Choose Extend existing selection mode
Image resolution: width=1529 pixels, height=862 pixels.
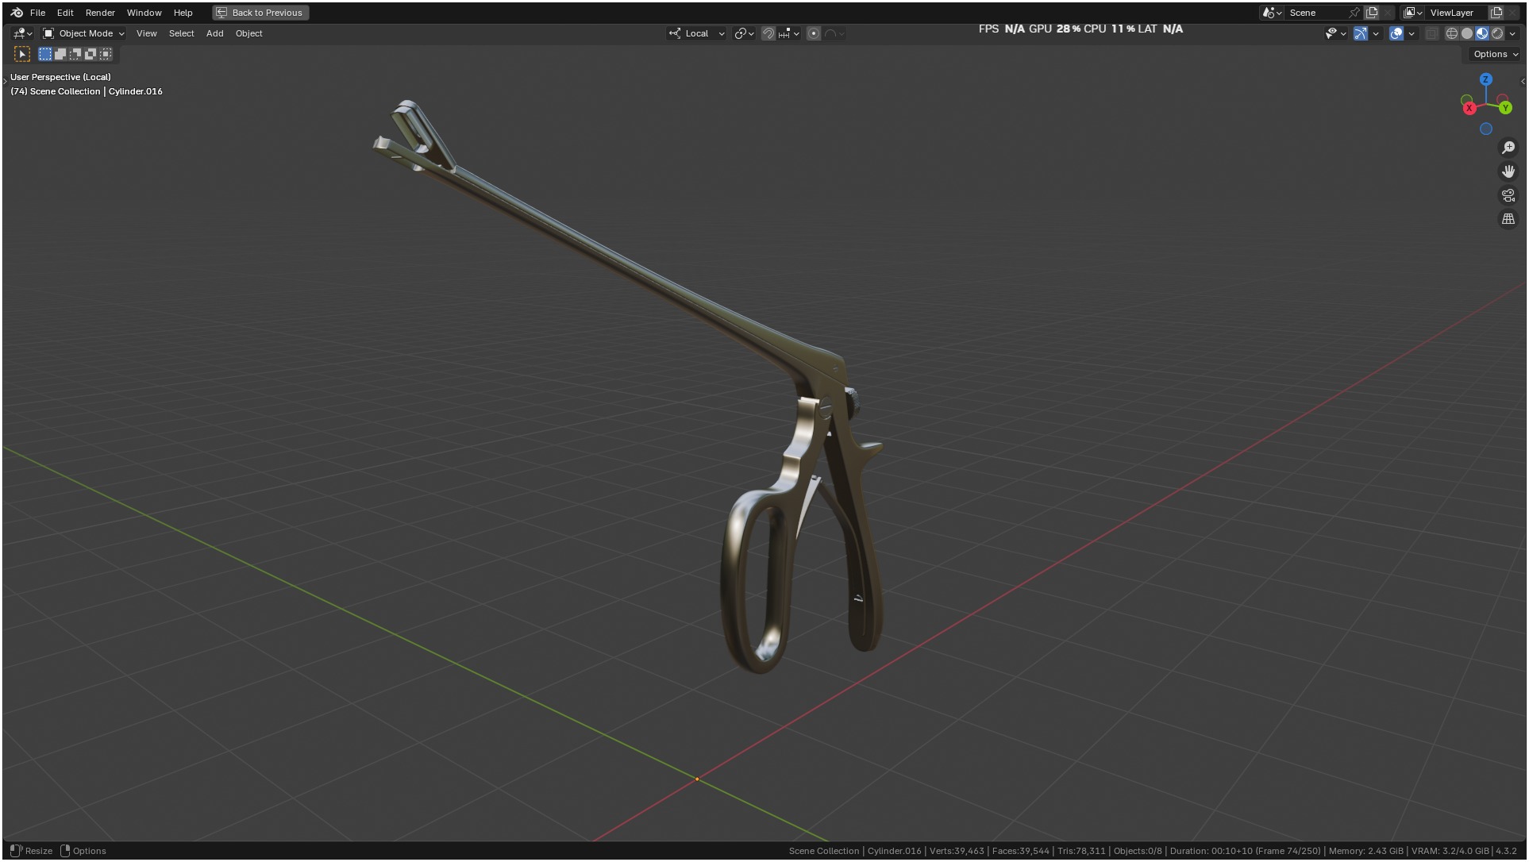click(60, 54)
